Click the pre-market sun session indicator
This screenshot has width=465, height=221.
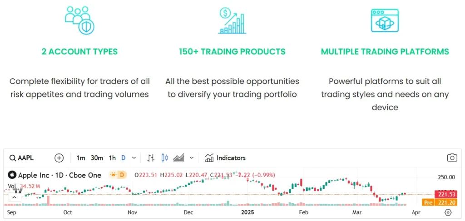tap(113, 175)
